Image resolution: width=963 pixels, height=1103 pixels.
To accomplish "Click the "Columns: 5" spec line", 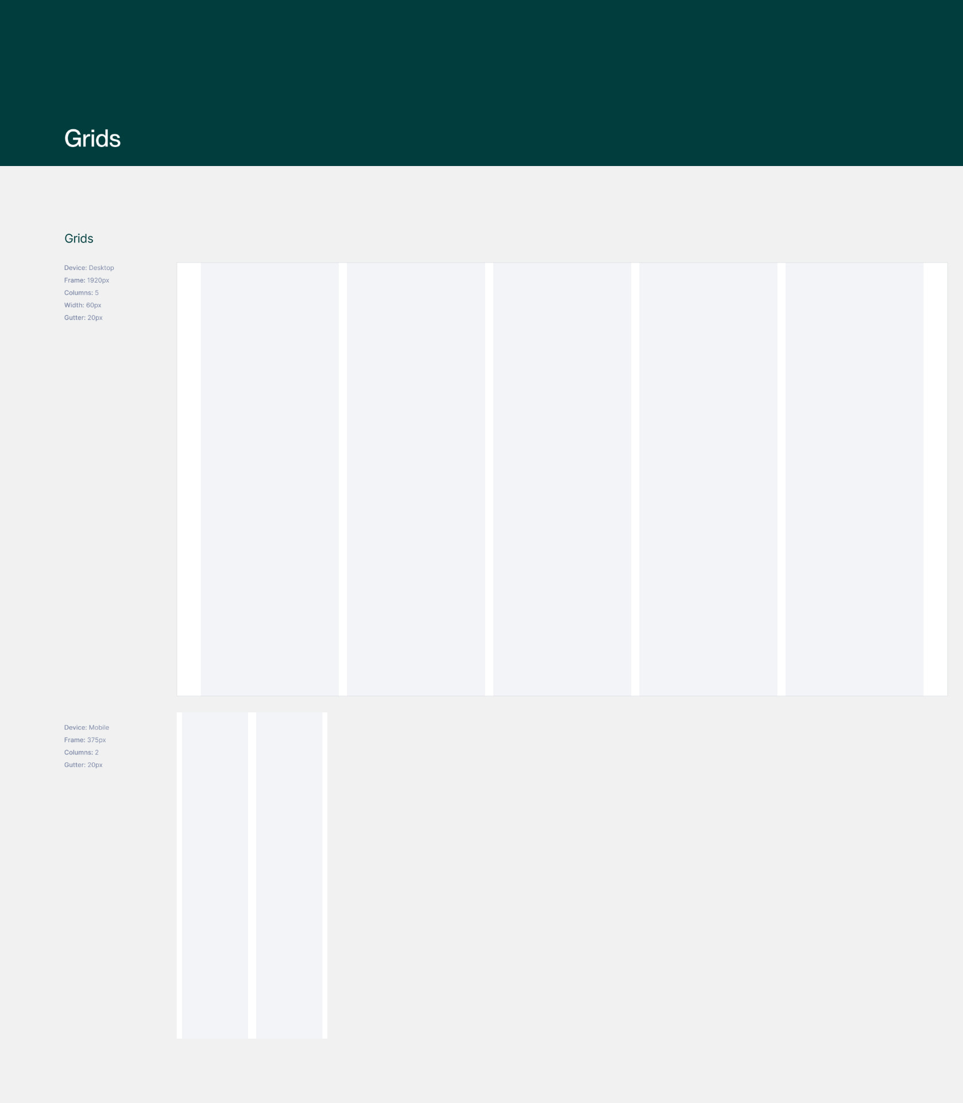I will pos(82,292).
